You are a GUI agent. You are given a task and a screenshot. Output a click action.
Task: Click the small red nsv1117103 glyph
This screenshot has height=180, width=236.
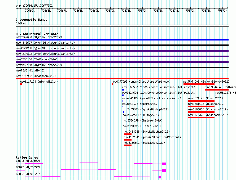coord(21,84)
